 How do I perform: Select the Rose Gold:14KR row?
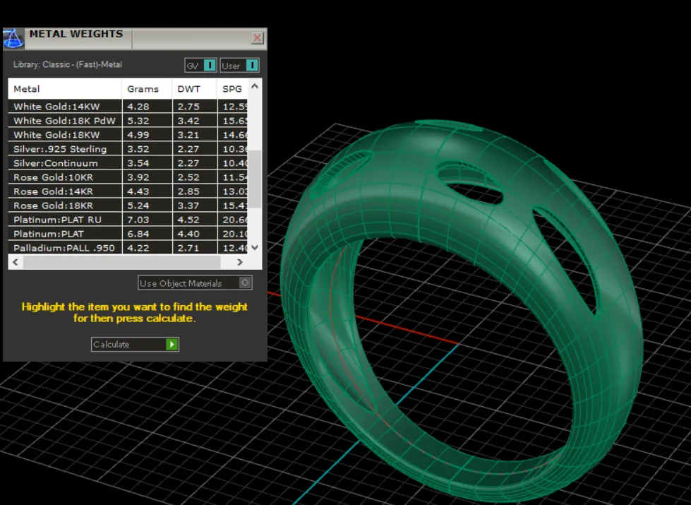(128, 191)
